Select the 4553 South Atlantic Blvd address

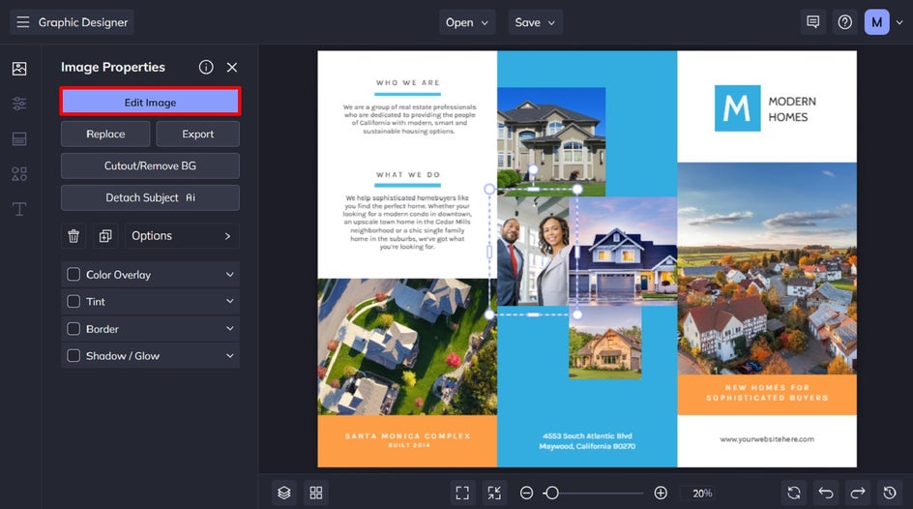tap(587, 441)
